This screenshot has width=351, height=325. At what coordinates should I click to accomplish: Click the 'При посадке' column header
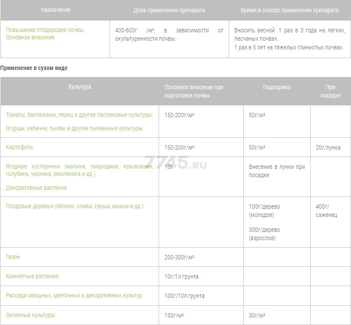click(330, 91)
